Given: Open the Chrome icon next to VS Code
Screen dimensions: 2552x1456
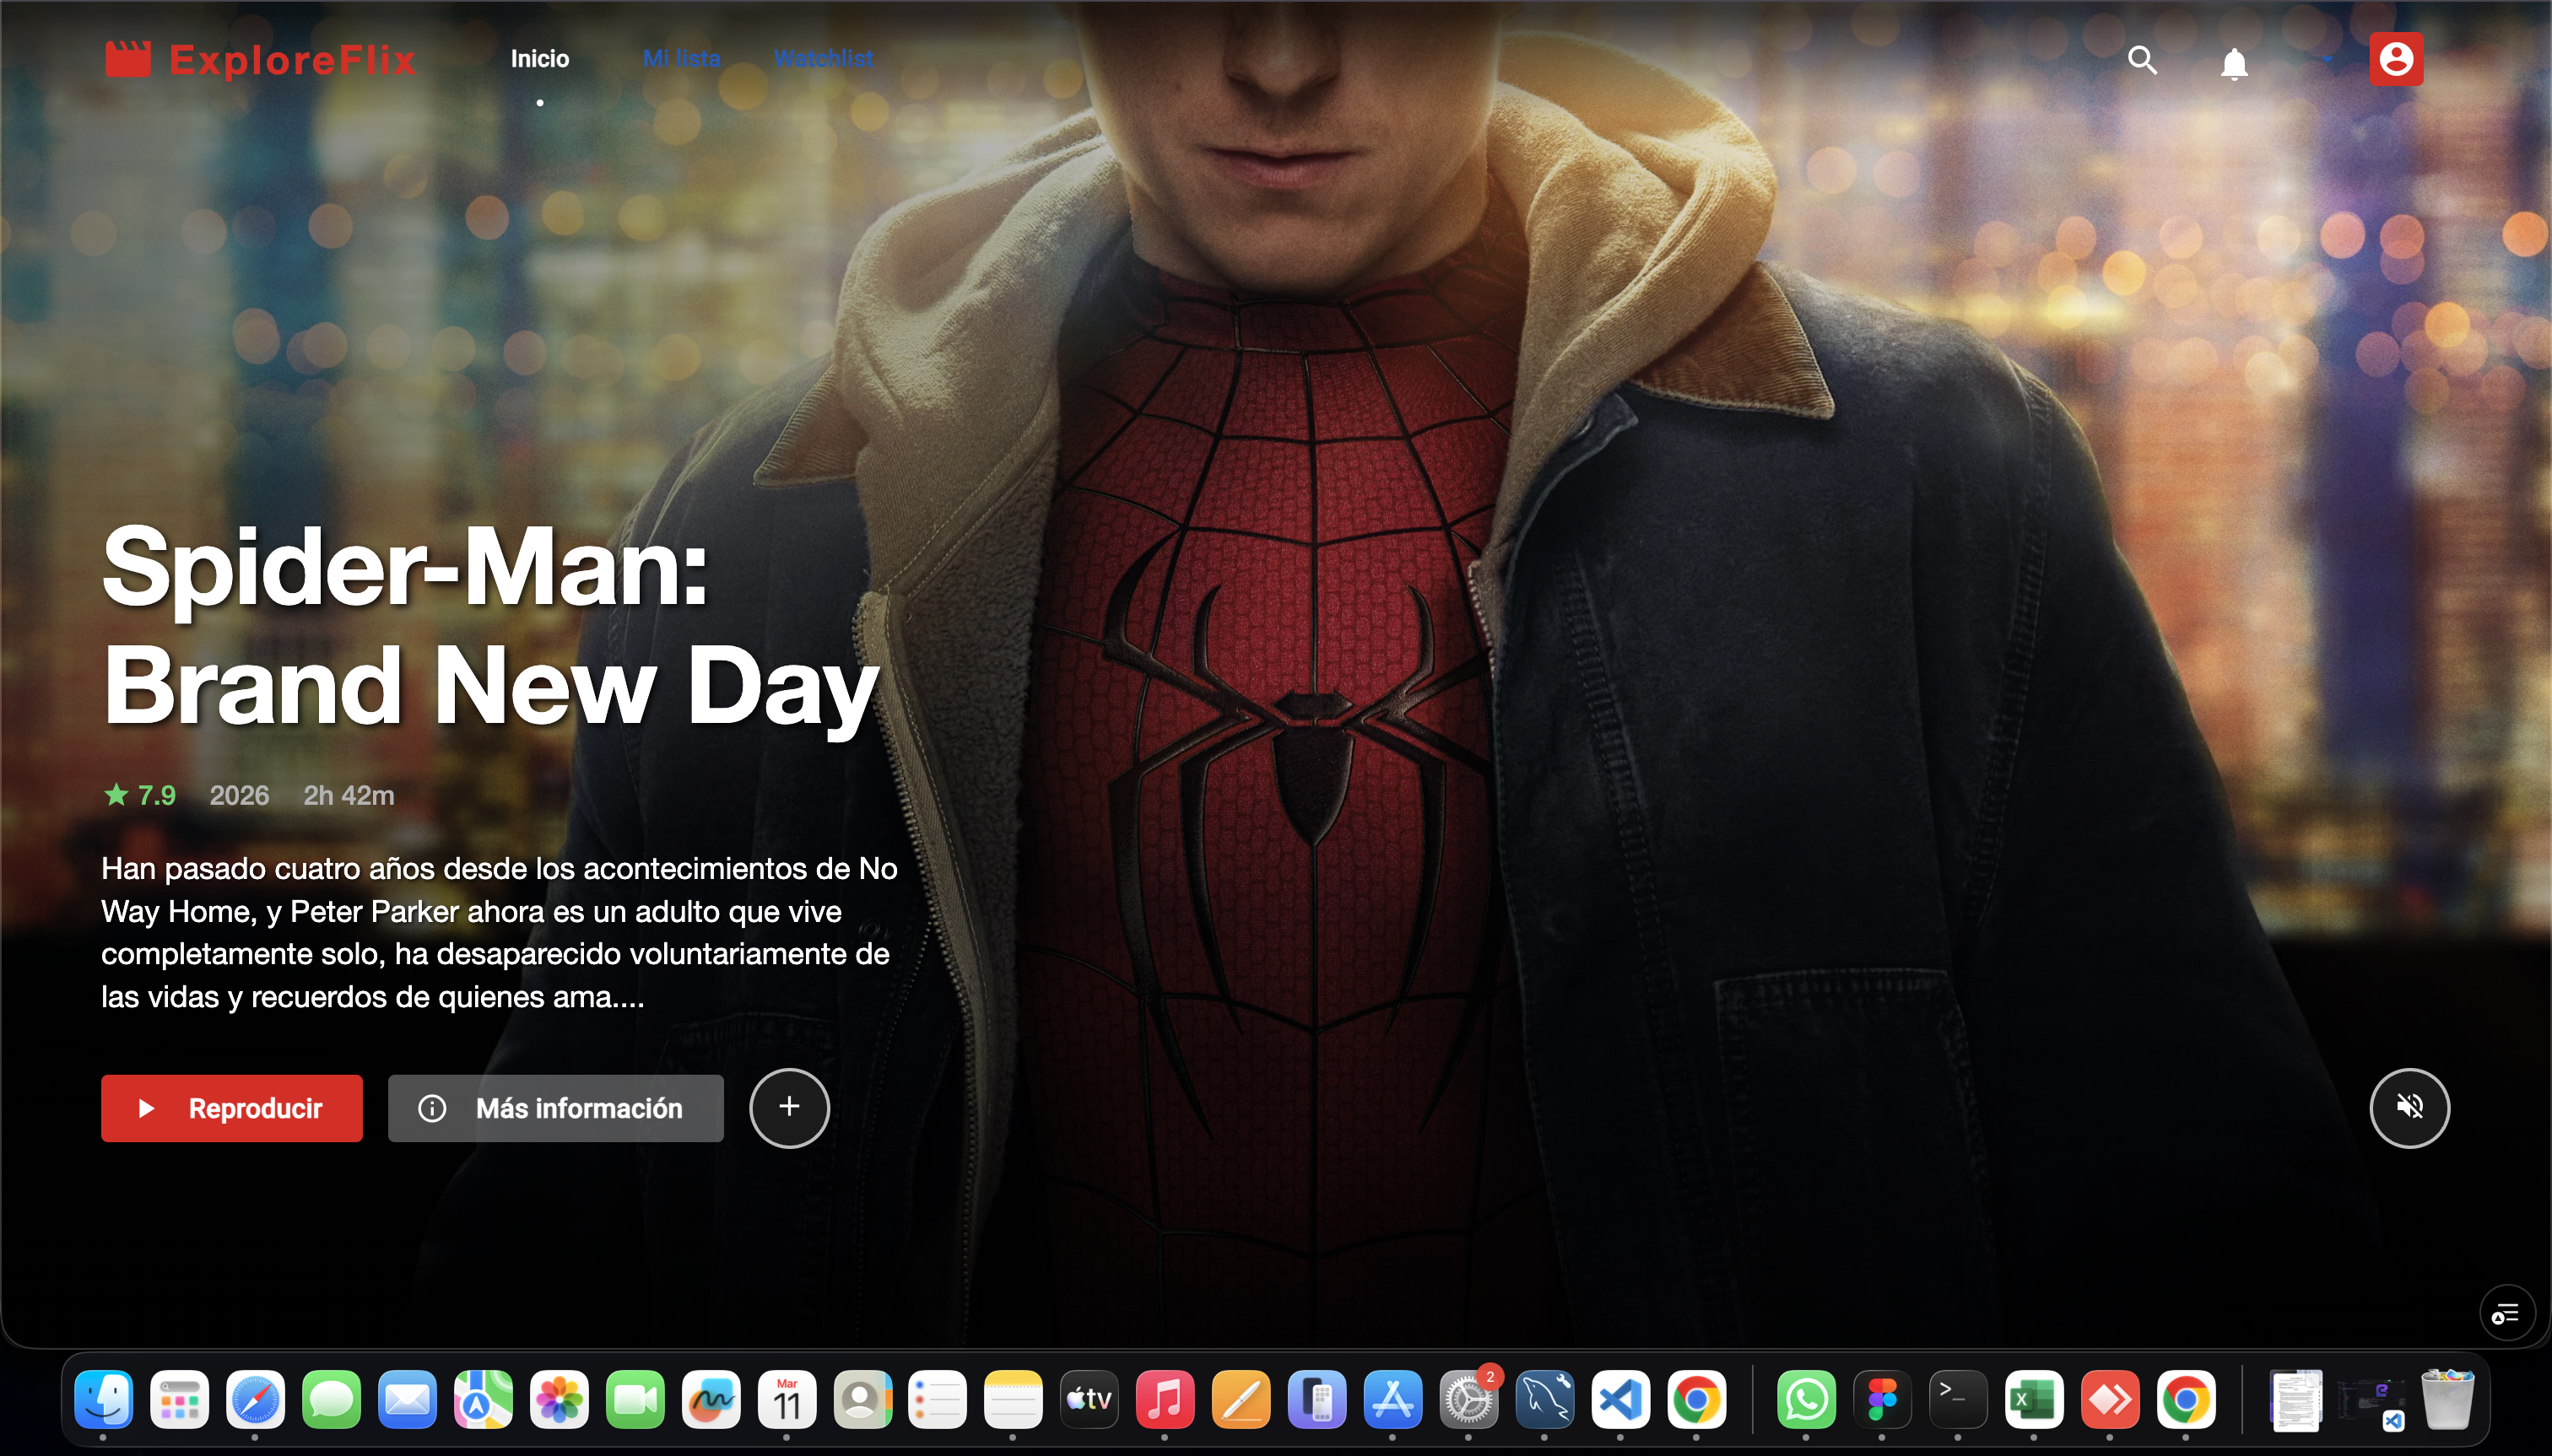Looking at the screenshot, I should point(1696,1399).
